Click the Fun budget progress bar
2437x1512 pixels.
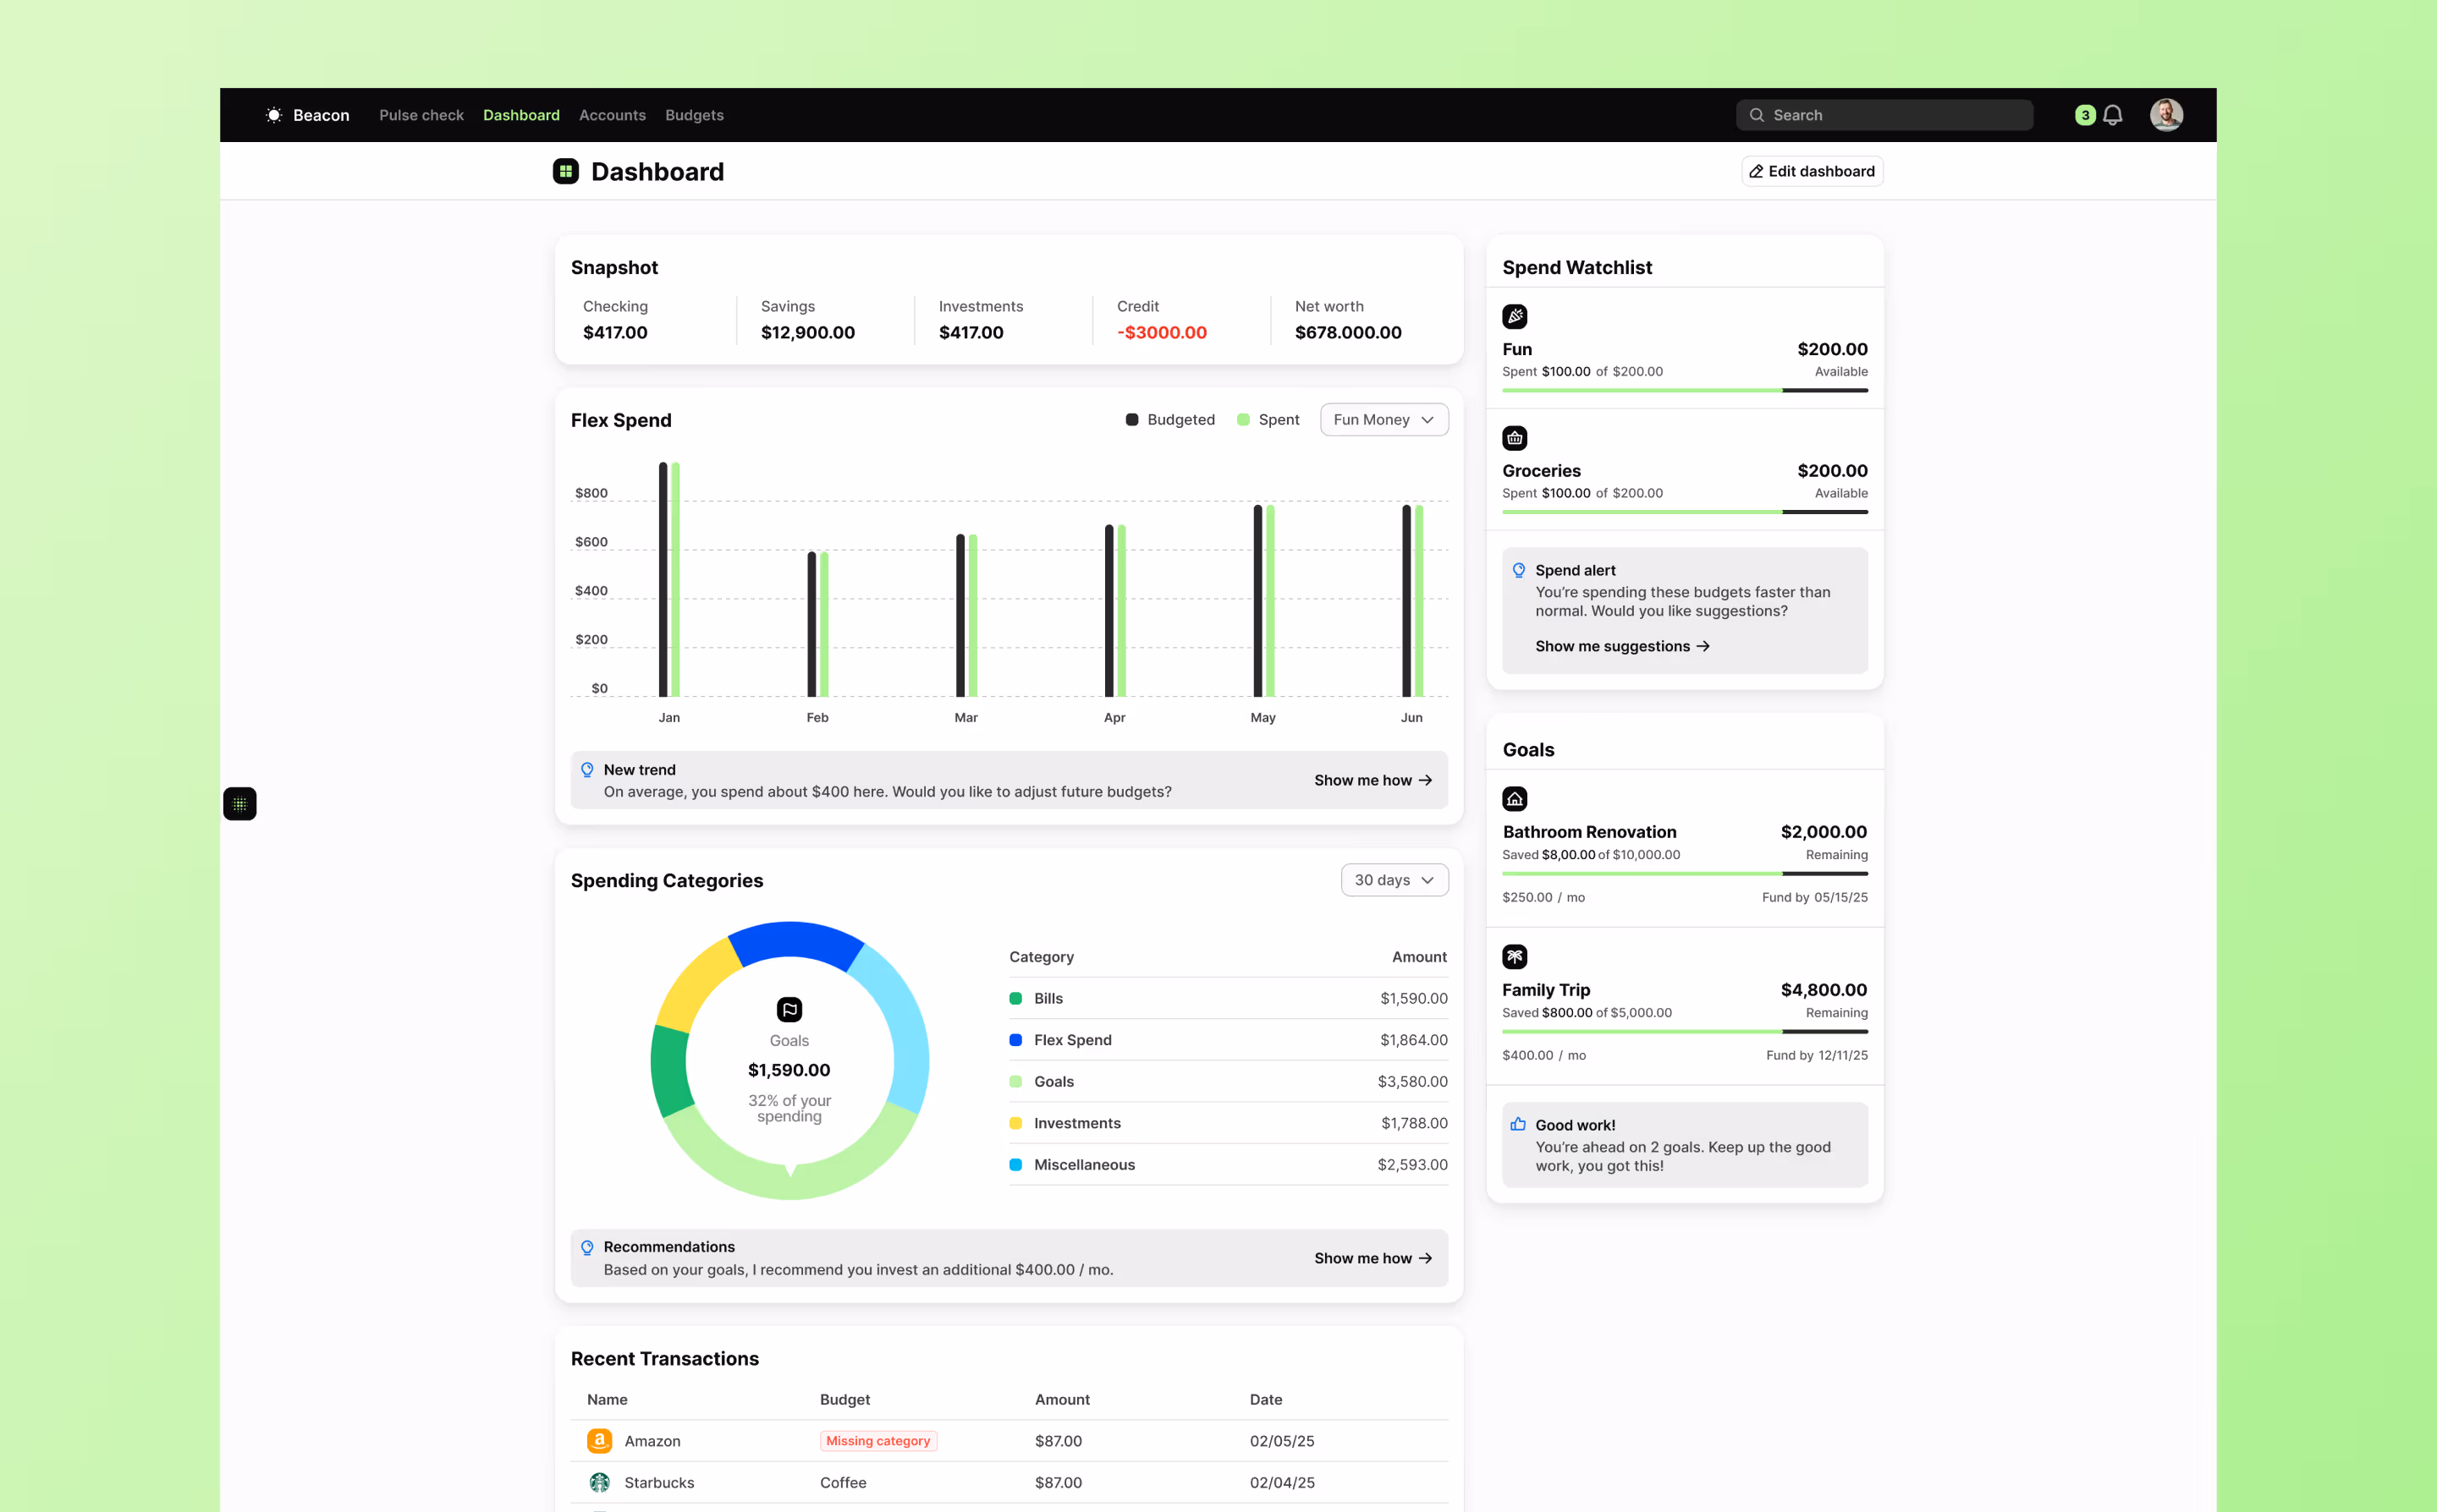click(x=1684, y=390)
